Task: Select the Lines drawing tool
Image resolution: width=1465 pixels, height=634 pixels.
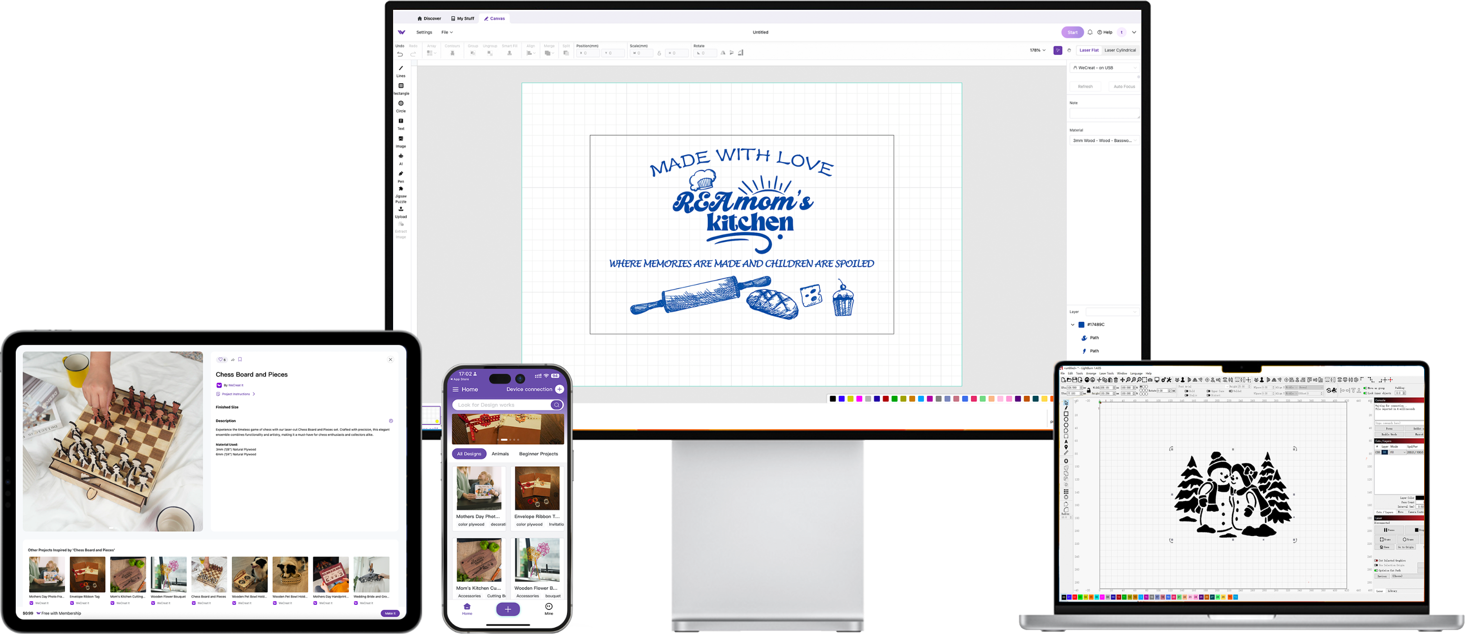Action: tap(400, 69)
